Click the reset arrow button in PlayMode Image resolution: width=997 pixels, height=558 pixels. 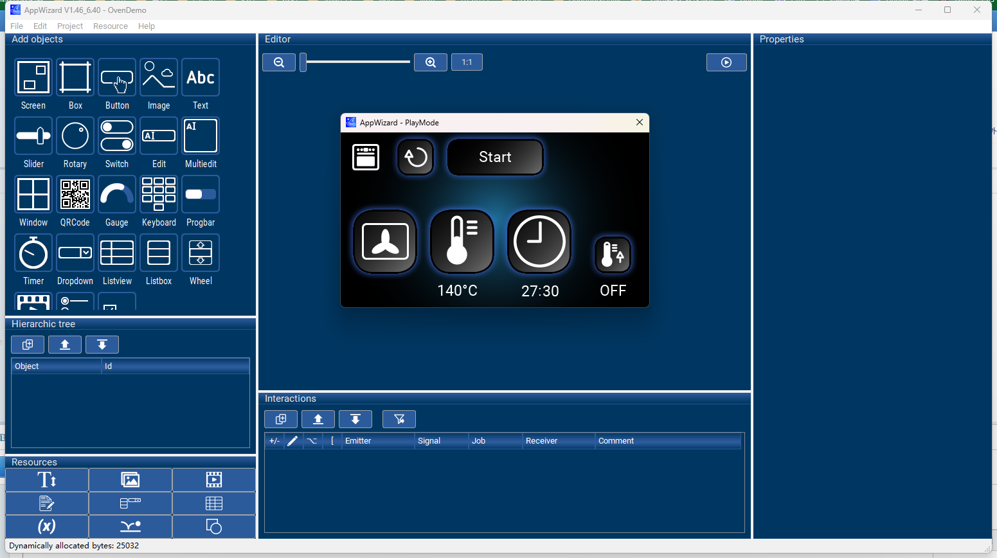pos(416,157)
